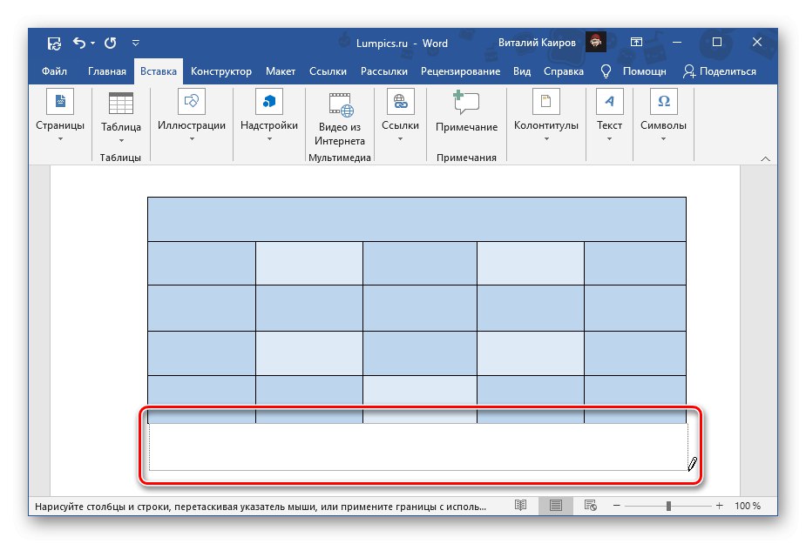806x544 pixels.
Task: Click the Таблица table icon
Action: [121, 103]
